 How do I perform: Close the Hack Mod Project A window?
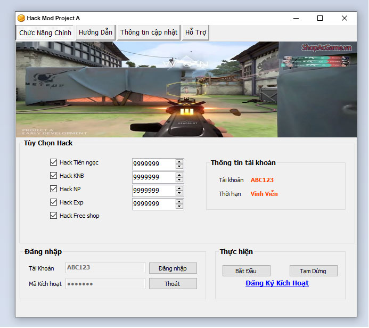coord(345,18)
